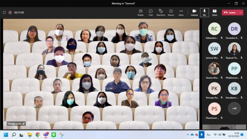This screenshot has width=247, height=139.
Task: Click the shield security icon
Action: click(x=4, y=12)
